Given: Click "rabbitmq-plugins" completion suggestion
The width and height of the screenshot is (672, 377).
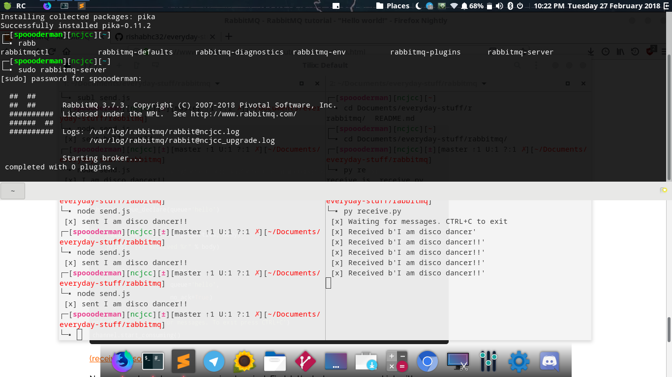Looking at the screenshot, I should tap(426, 52).
